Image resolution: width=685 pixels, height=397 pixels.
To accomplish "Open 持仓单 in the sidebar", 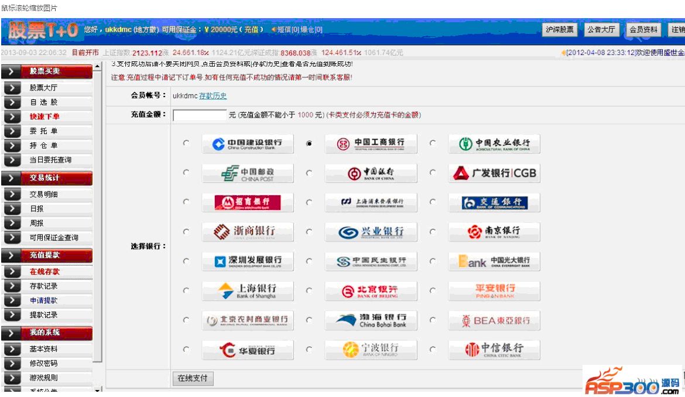I will [x=44, y=145].
